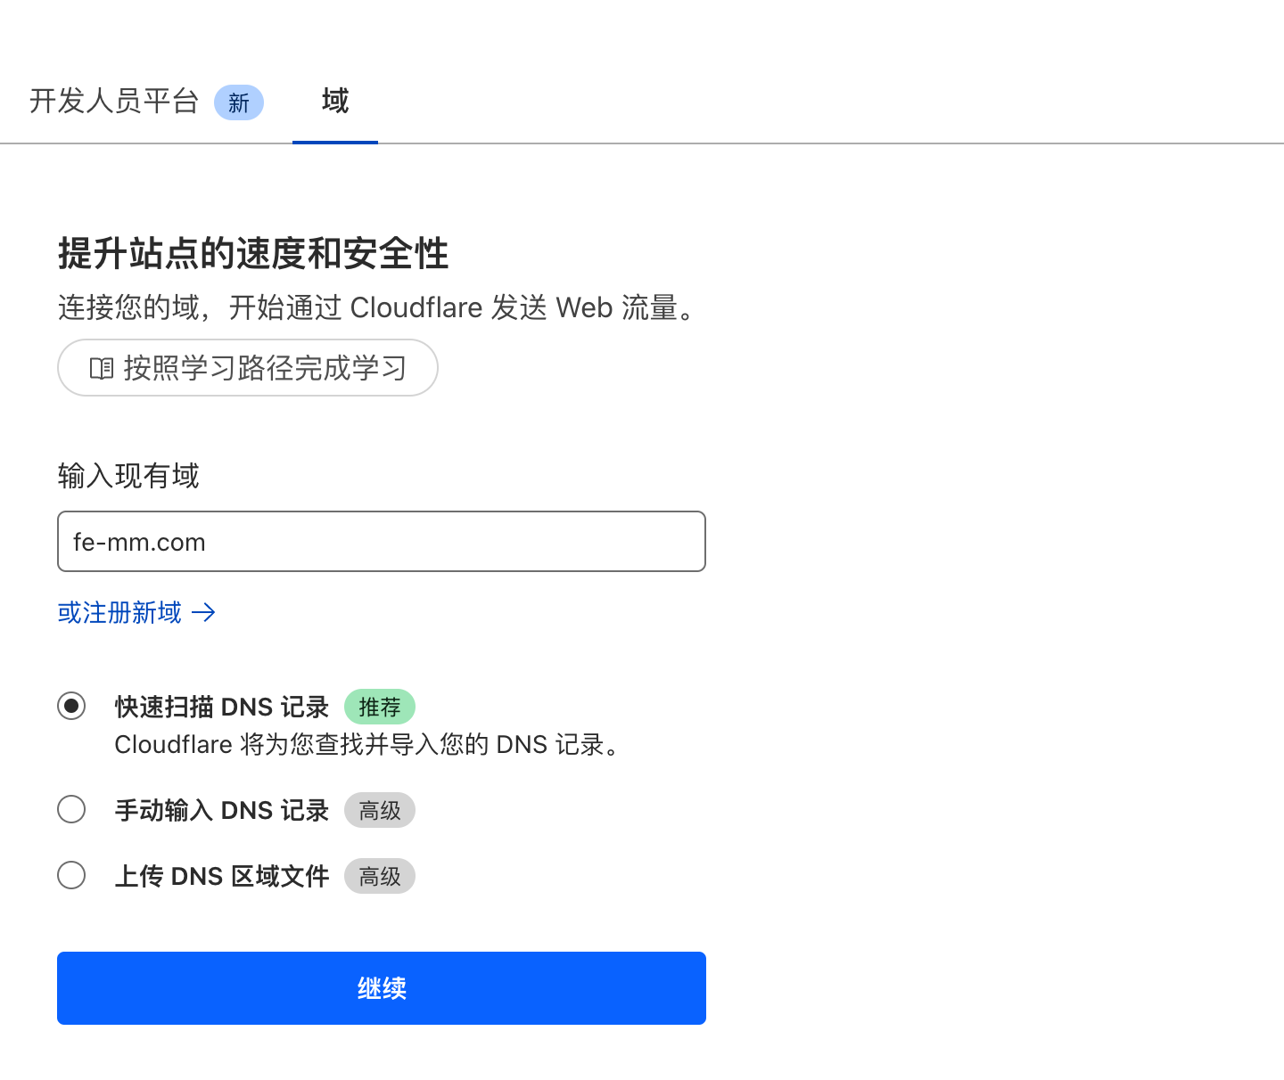This screenshot has width=1284, height=1080.
Task: Select the 手动输入 DNS 记录 radio button
Action: (x=71, y=809)
